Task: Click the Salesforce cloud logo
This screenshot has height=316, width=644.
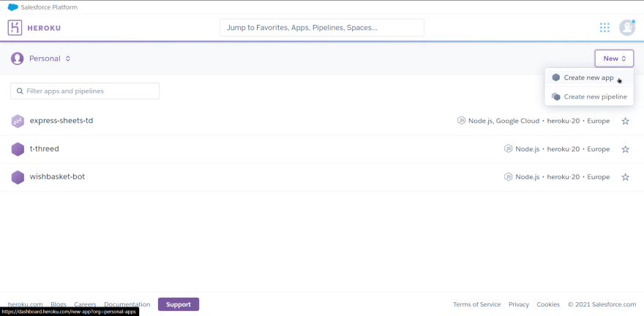Action: 13,7
